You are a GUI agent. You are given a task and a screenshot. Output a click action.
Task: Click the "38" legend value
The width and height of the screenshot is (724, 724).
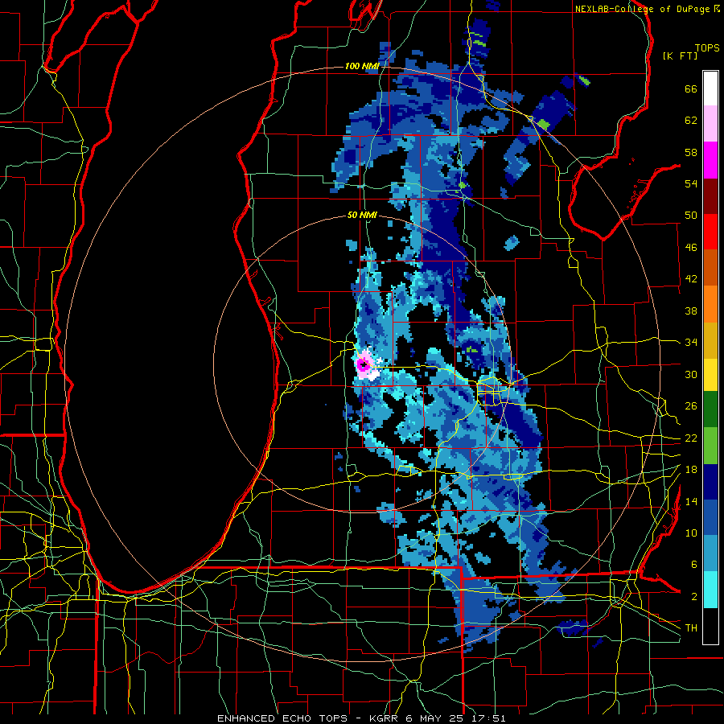pos(691,311)
